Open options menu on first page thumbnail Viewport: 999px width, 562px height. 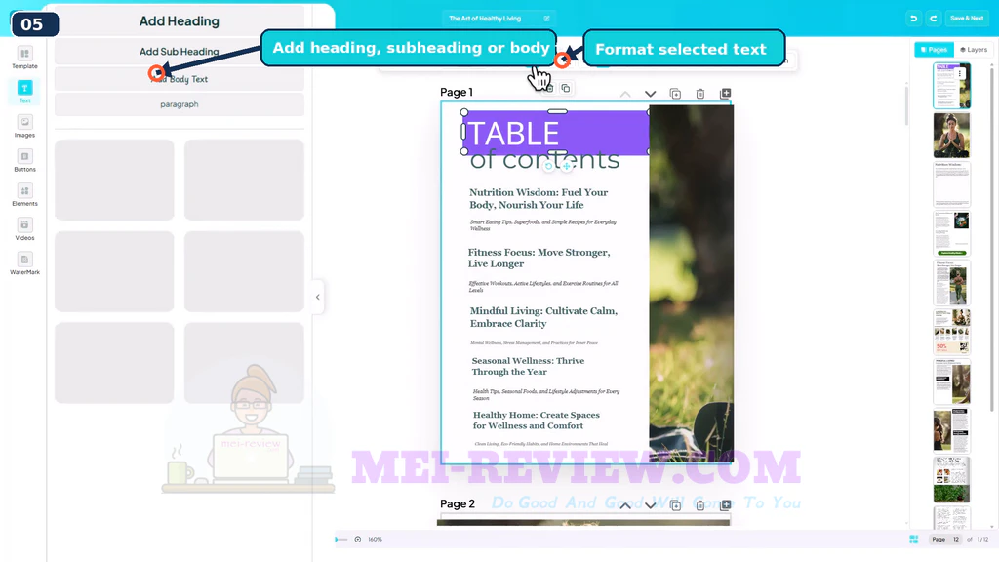coord(960,73)
